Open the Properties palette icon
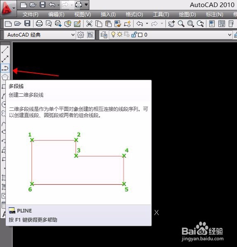Image resolution: width=237 pixels, height=247 pixels. click(212, 24)
